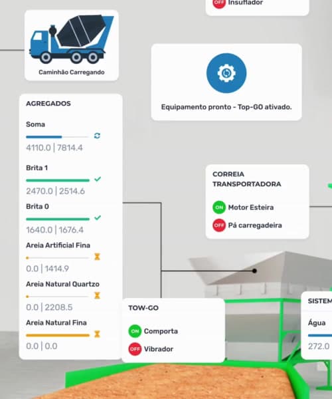Click the Areia Natural Quartzo progress bar
The width and height of the screenshot is (332, 399).
58,297
